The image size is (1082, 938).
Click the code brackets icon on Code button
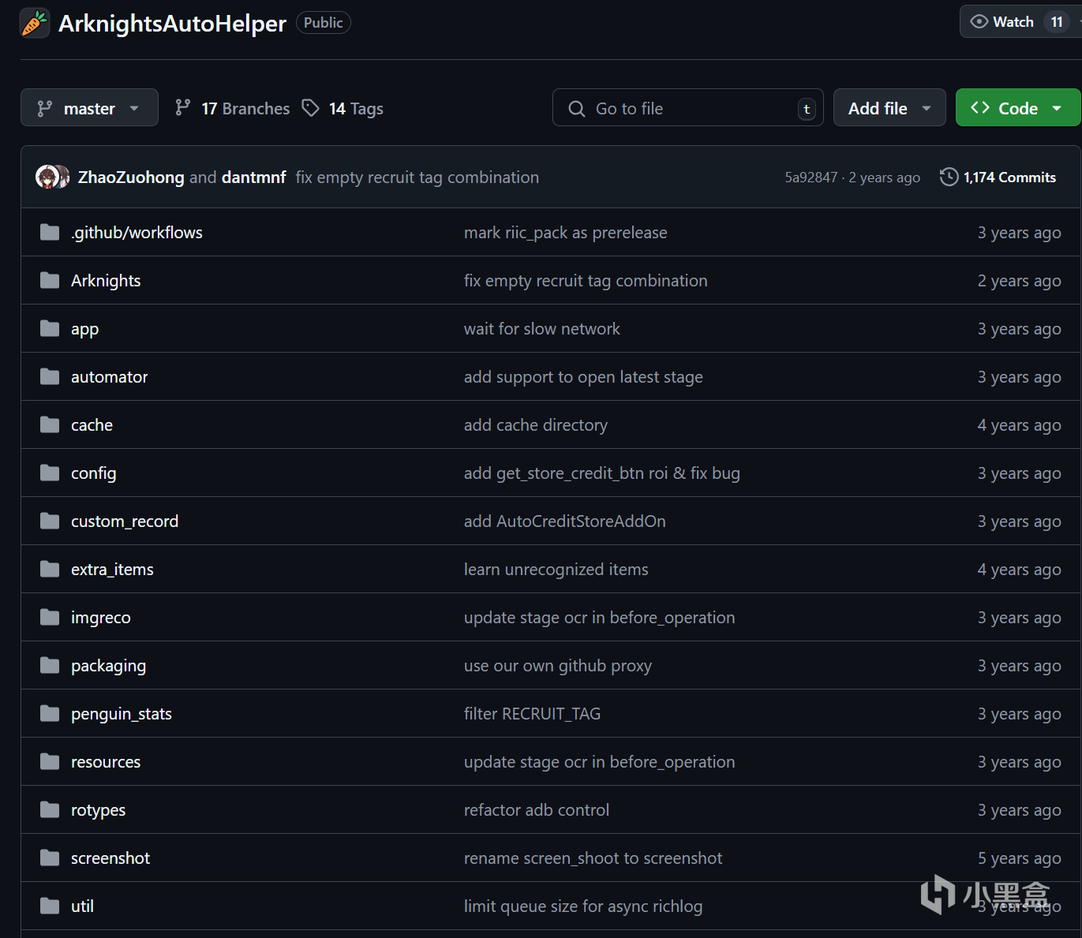click(980, 107)
